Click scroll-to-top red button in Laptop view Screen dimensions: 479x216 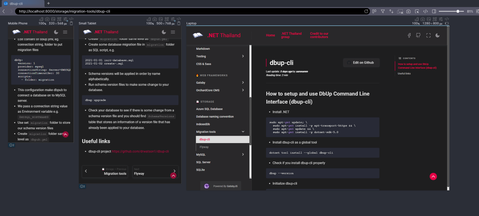pyautogui.click(x=433, y=177)
